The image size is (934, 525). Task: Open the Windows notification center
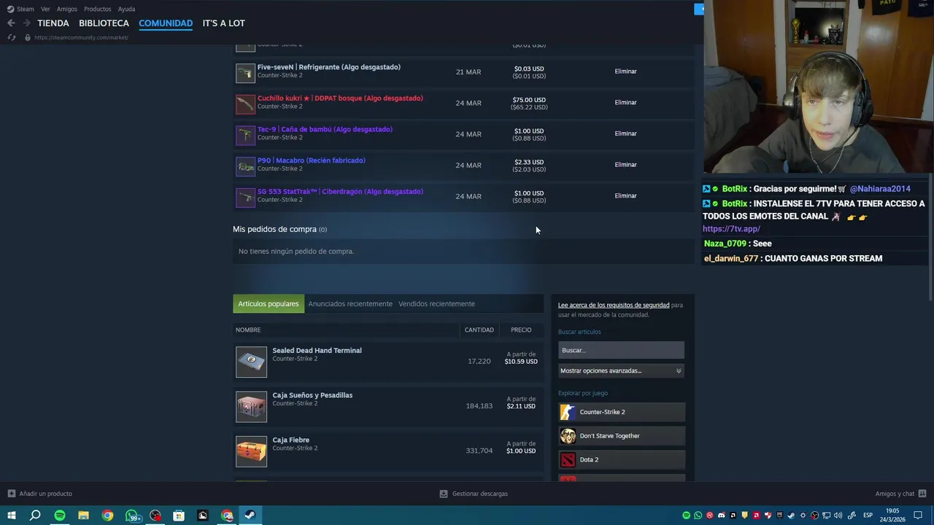point(918,516)
